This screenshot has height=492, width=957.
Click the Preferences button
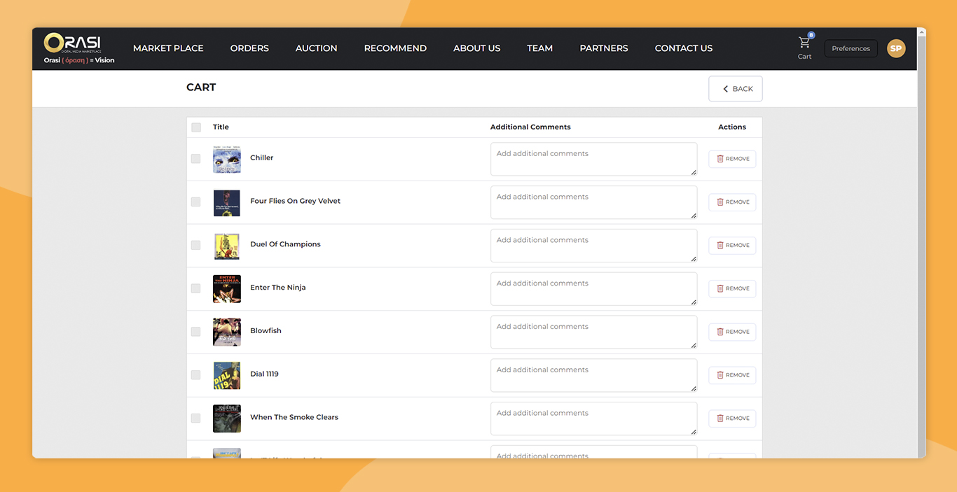pos(851,48)
